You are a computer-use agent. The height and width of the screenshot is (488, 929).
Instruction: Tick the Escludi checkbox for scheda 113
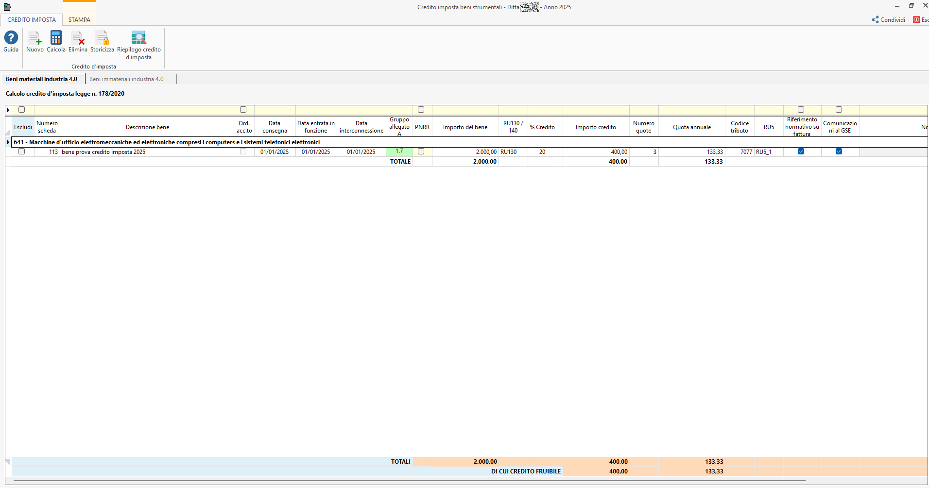(21, 151)
